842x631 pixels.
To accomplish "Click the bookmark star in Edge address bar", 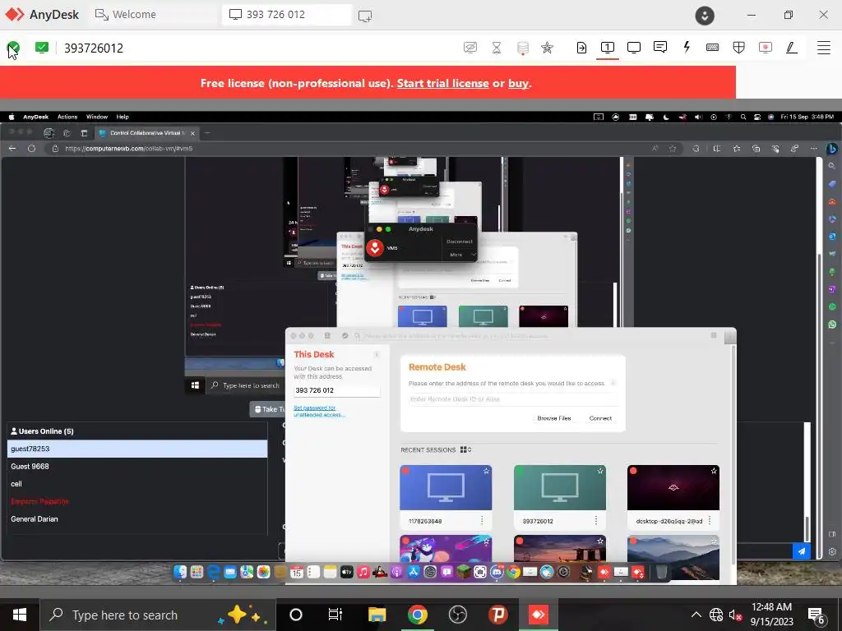I will tap(673, 148).
